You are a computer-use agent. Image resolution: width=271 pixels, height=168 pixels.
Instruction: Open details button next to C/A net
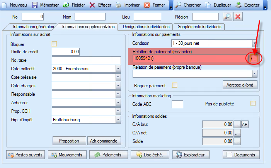coord(237,133)
